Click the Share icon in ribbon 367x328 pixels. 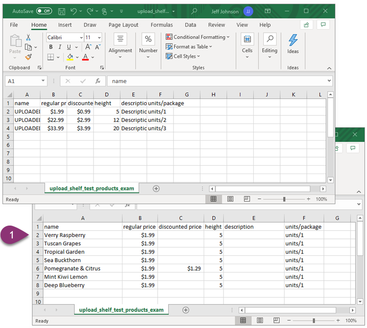coord(306,25)
